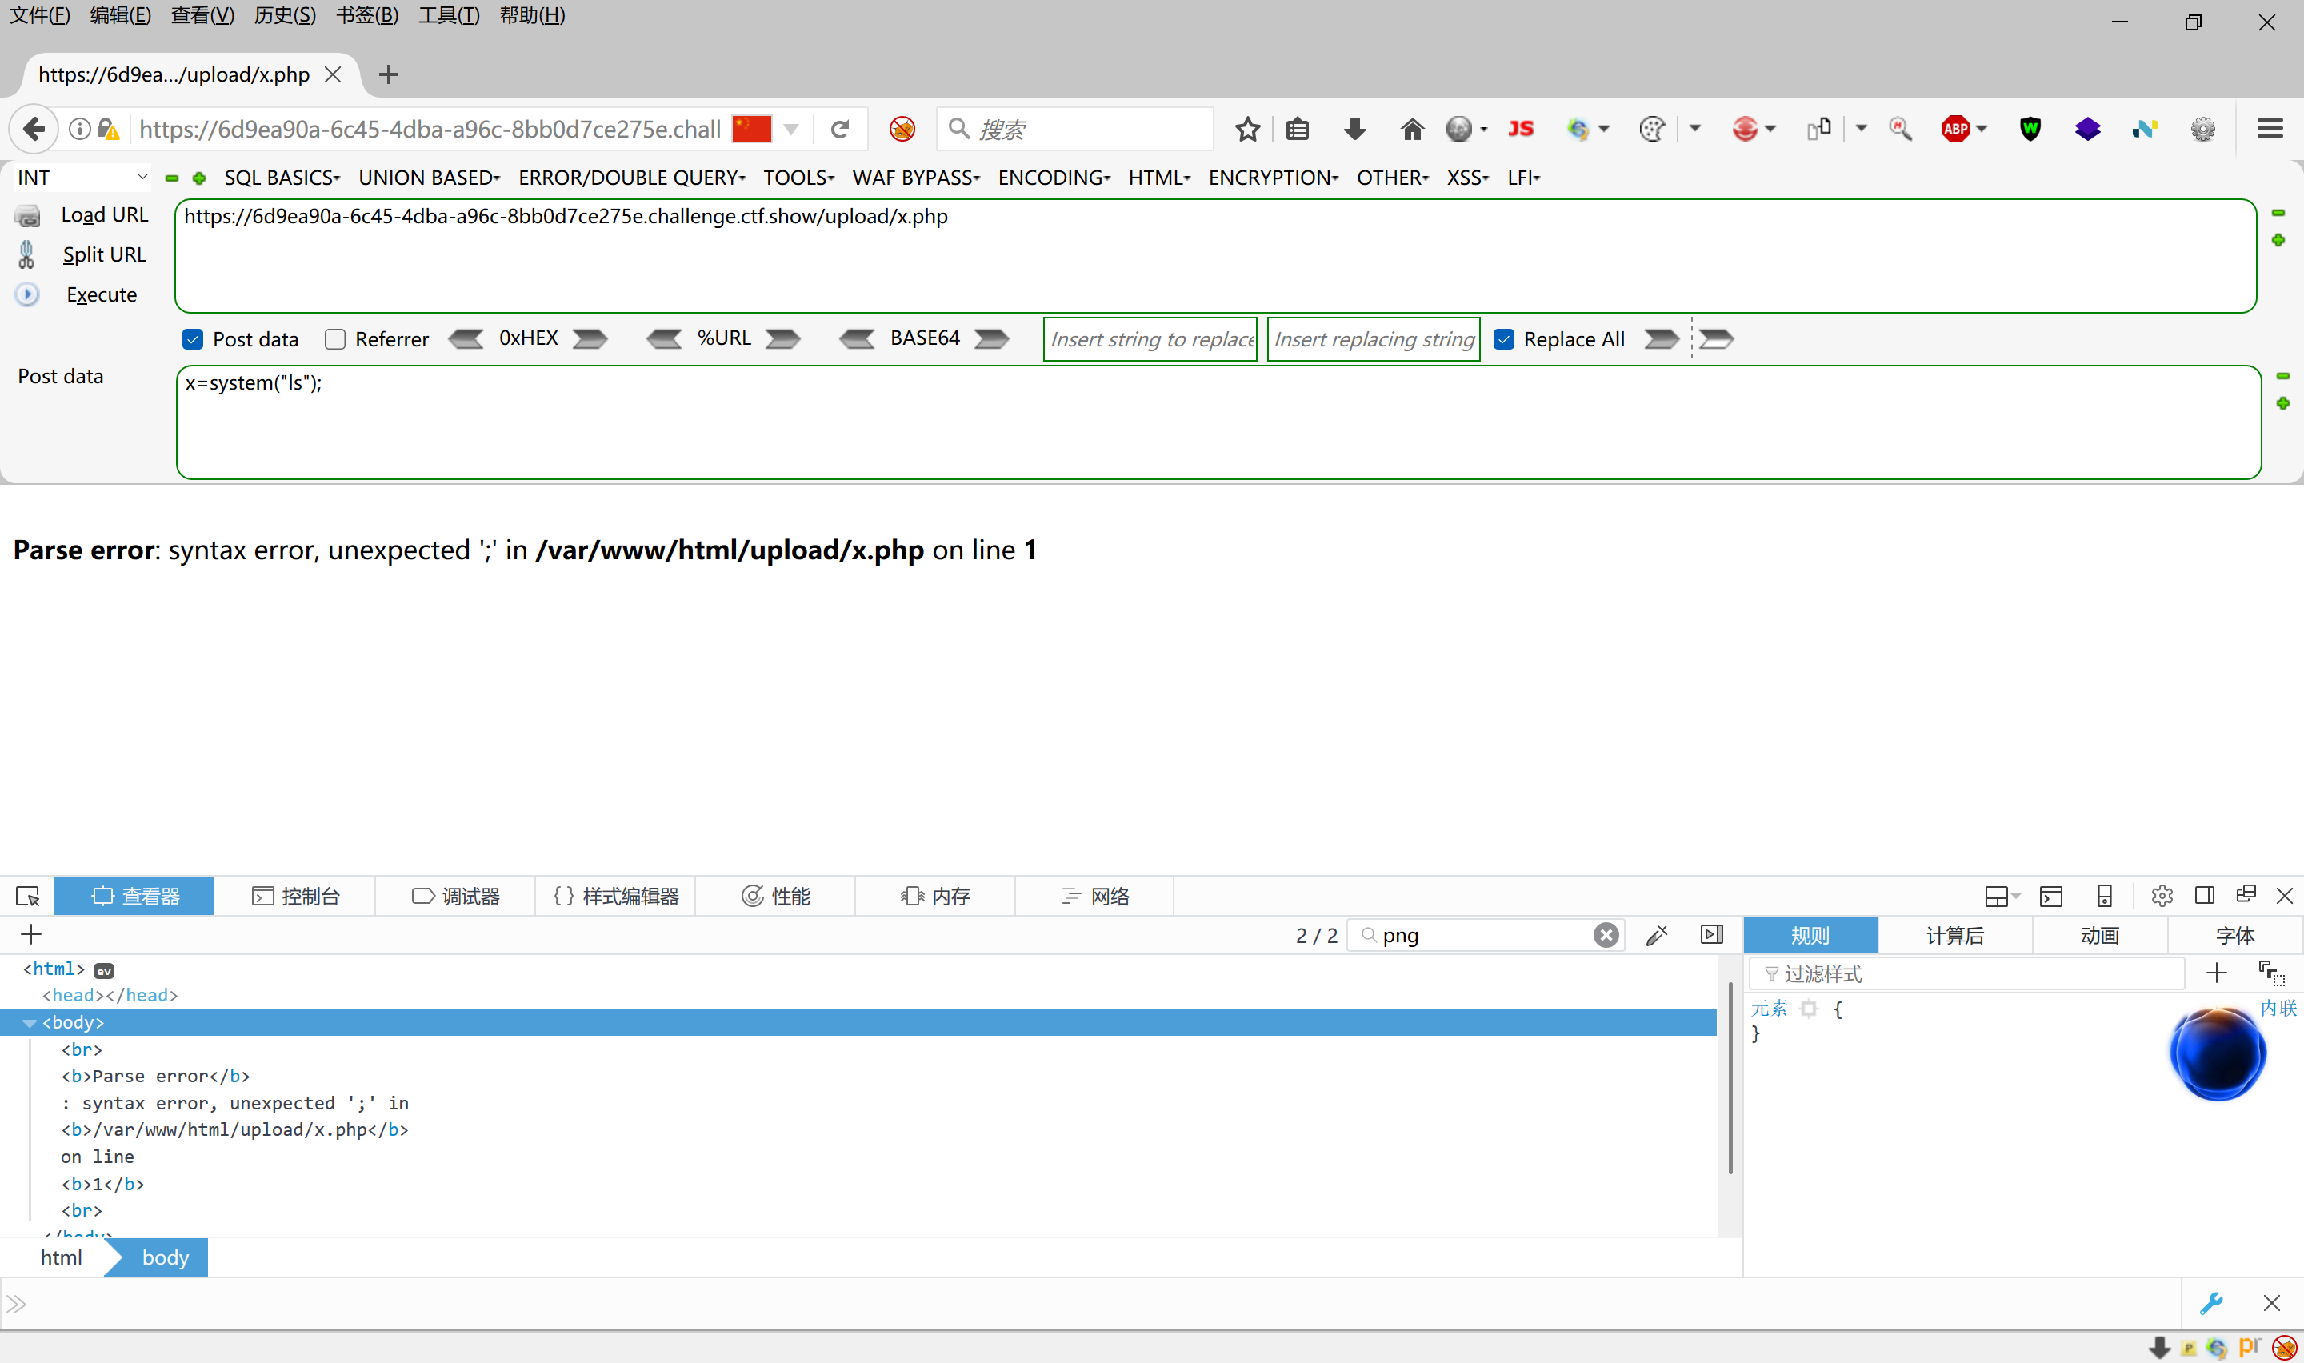
Task: Open the 工具(T) menu
Action: [x=448, y=16]
